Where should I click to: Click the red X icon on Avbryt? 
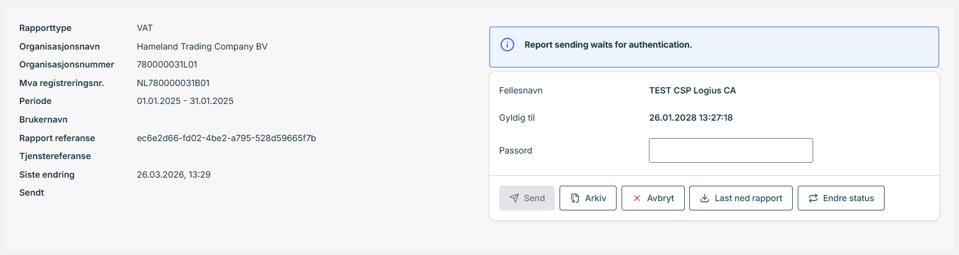coord(636,198)
